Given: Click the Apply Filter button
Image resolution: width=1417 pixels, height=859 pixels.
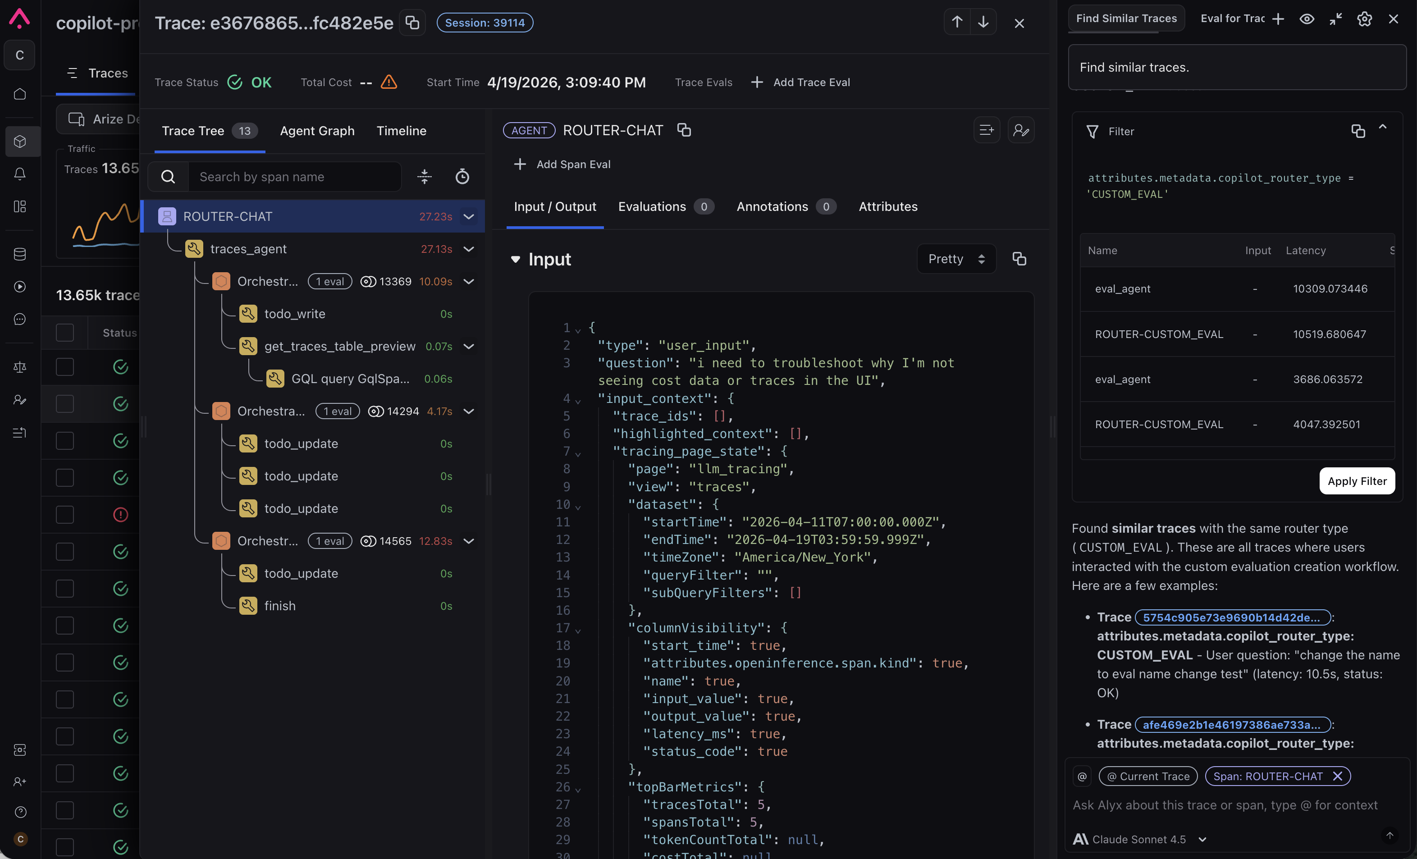Looking at the screenshot, I should 1357,481.
